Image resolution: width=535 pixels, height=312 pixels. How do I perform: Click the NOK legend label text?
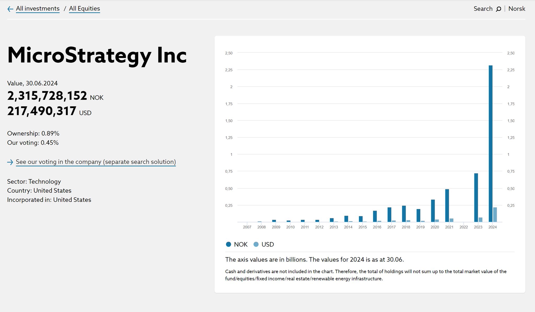tap(241, 244)
